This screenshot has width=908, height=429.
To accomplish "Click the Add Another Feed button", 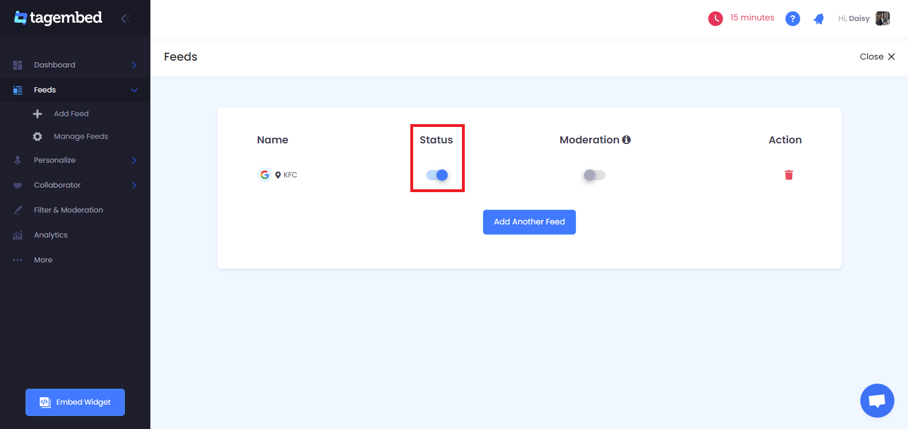I will click(529, 222).
